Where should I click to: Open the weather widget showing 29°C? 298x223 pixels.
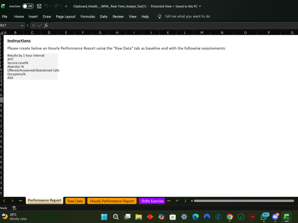click(x=14, y=217)
